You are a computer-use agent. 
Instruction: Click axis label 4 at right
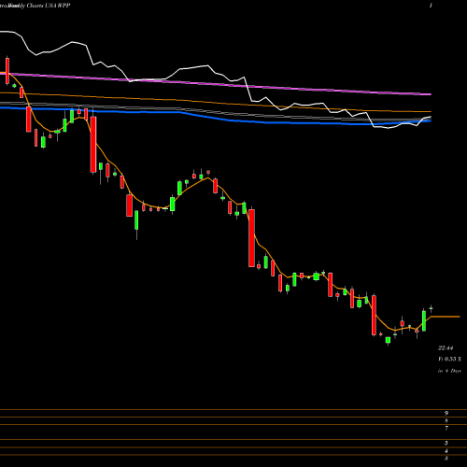tap(446, 451)
